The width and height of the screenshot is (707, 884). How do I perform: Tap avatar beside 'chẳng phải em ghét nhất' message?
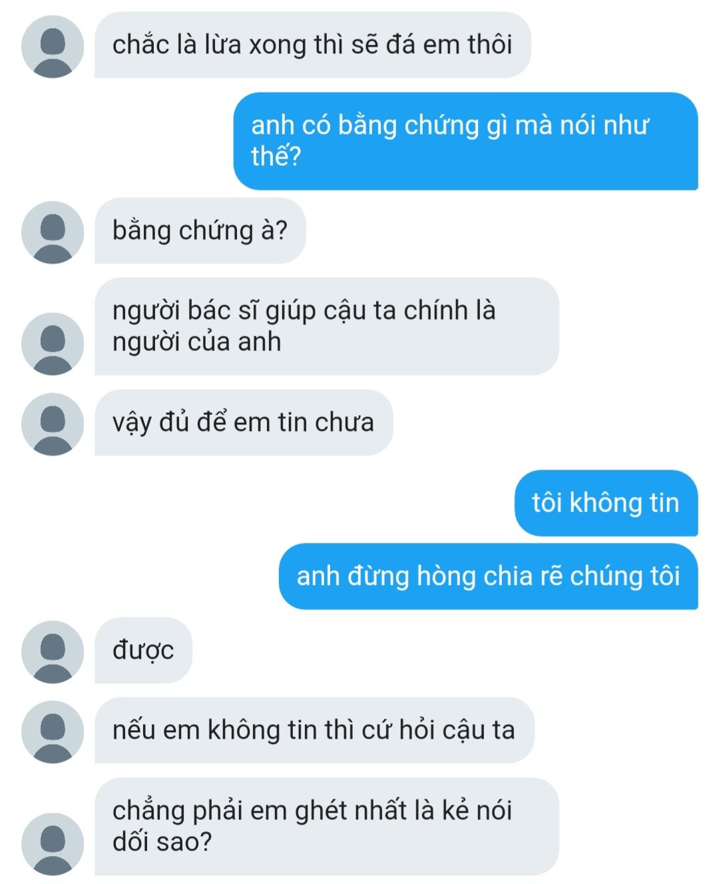53,843
